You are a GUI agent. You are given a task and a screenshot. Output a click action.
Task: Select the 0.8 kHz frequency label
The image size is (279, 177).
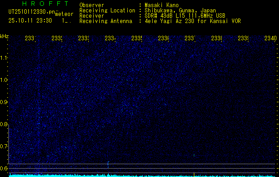pyautogui.click(x=4, y=124)
